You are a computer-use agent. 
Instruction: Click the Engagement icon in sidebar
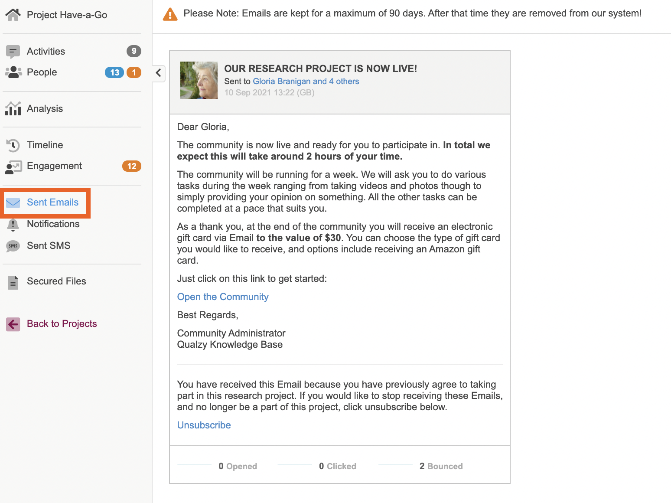[x=13, y=167]
